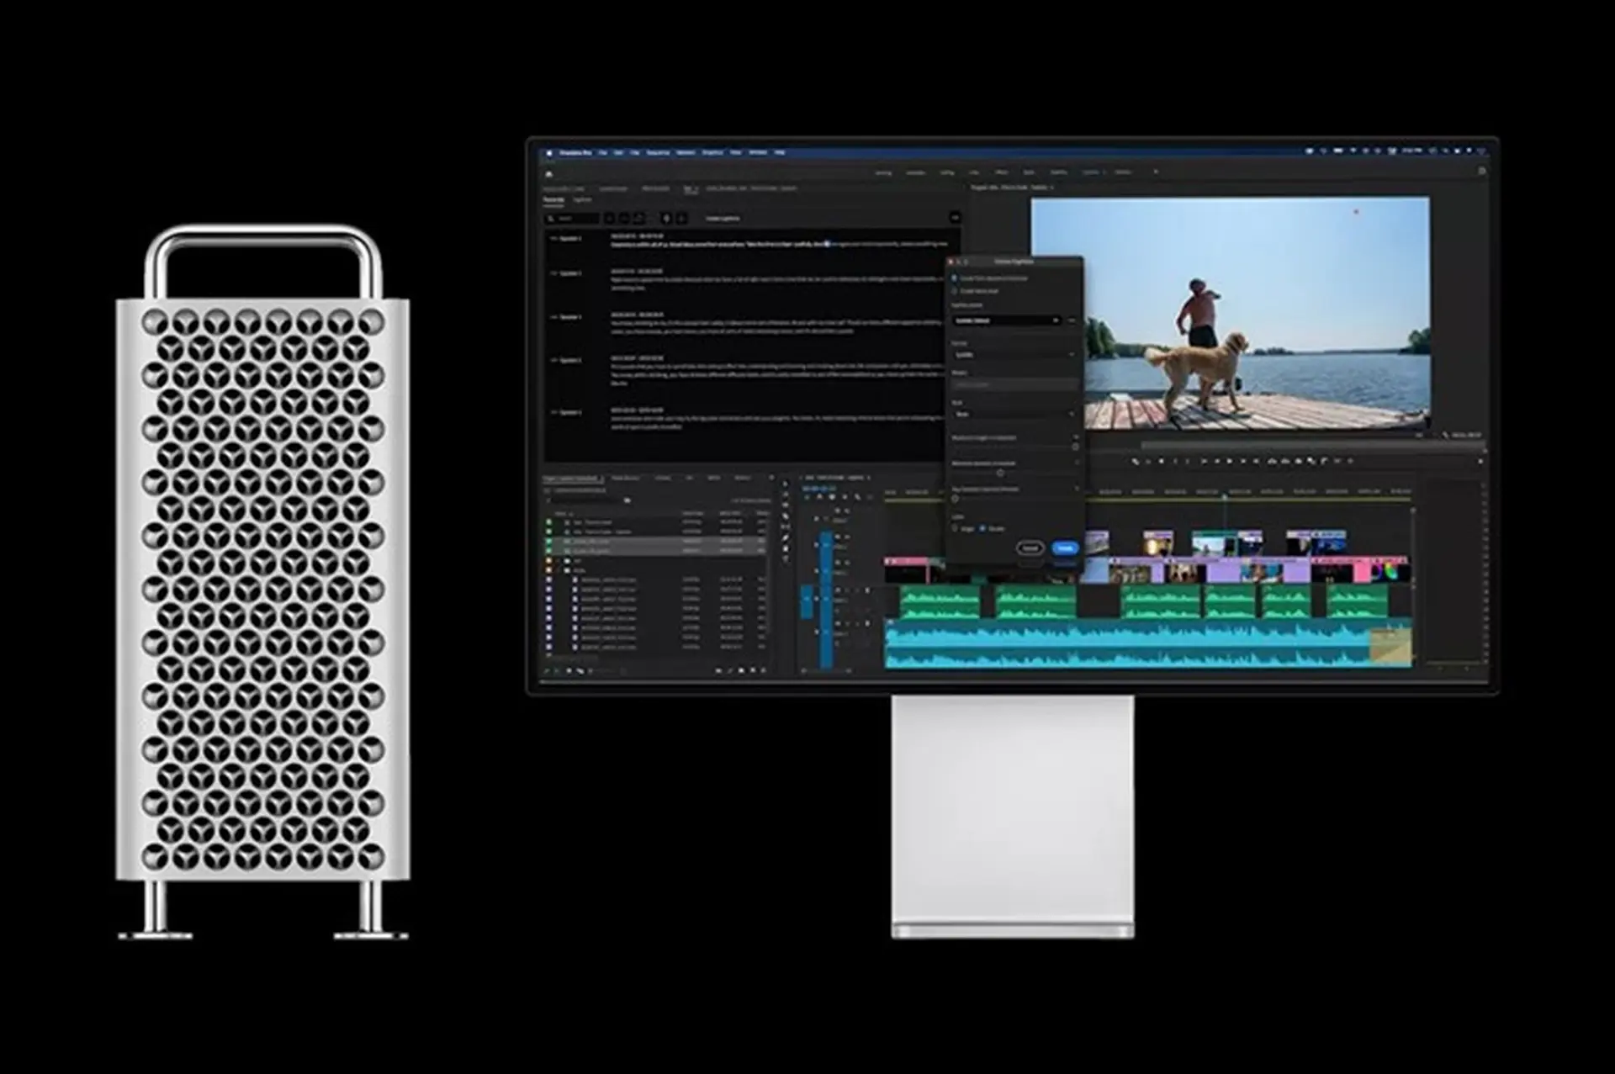Choose the Single lines radio button
This screenshot has height=1074, width=1615.
click(x=955, y=528)
